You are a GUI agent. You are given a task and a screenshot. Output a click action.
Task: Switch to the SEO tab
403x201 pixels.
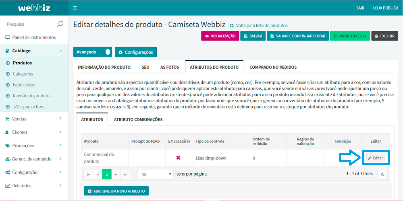tap(145, 67)
